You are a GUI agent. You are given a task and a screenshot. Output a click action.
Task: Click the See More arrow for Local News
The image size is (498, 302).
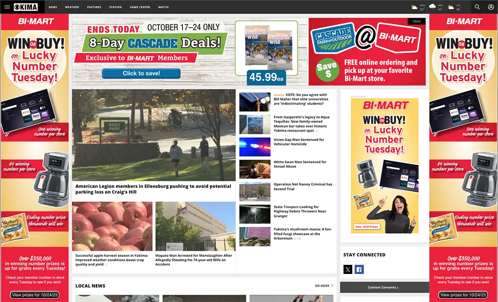332,286
